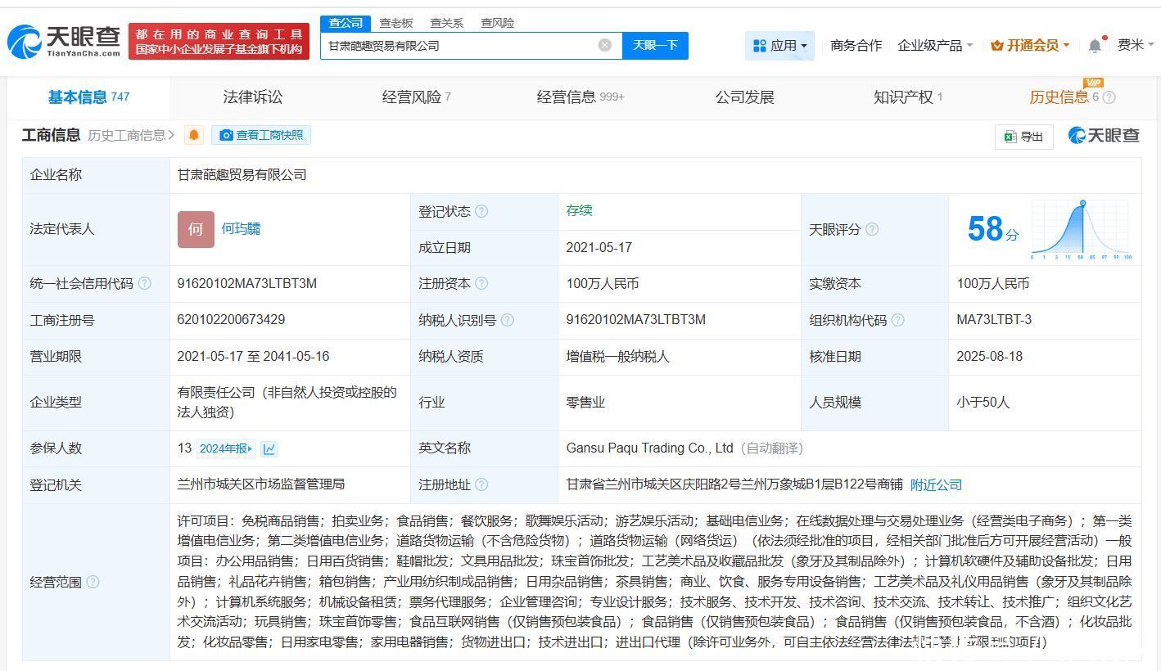Image resolution: width=1161 pixels, height=671 pixels.
Task: Open the 附近公司 link
Action: click(936, 484)
